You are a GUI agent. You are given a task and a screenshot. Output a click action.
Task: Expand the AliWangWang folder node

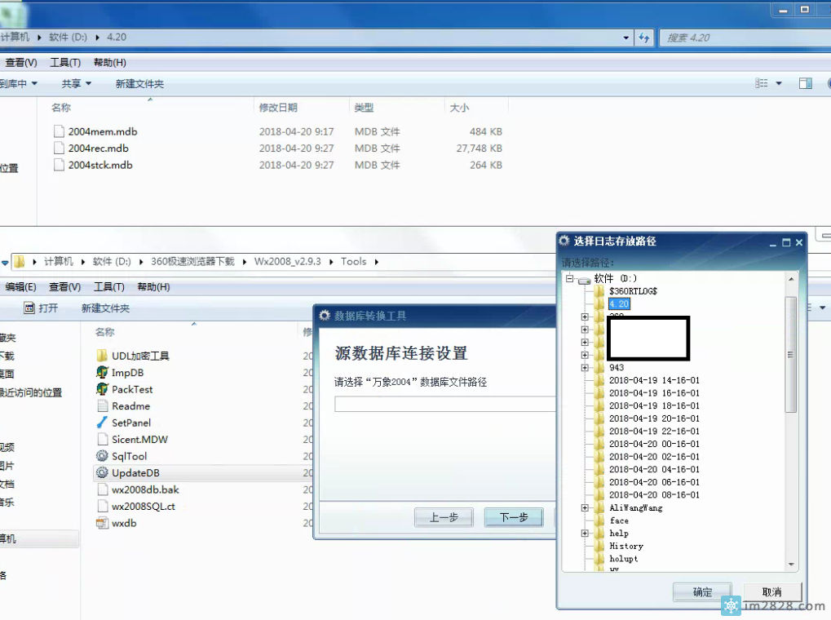585,508
